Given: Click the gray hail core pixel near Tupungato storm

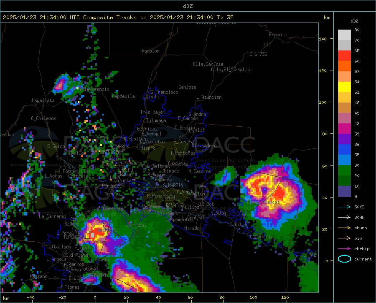Looking at the screenshot, I should click(x=92, y=235).
